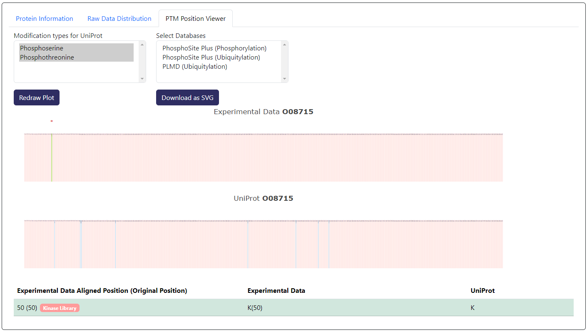Click green position marker in Experimental Data plot

coord(52,157)
